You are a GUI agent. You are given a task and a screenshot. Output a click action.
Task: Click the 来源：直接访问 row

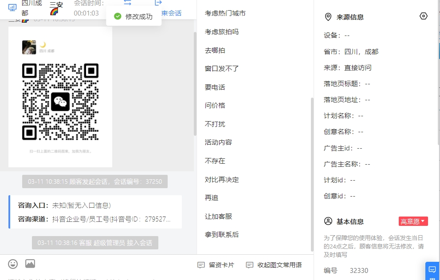point(347,68)
